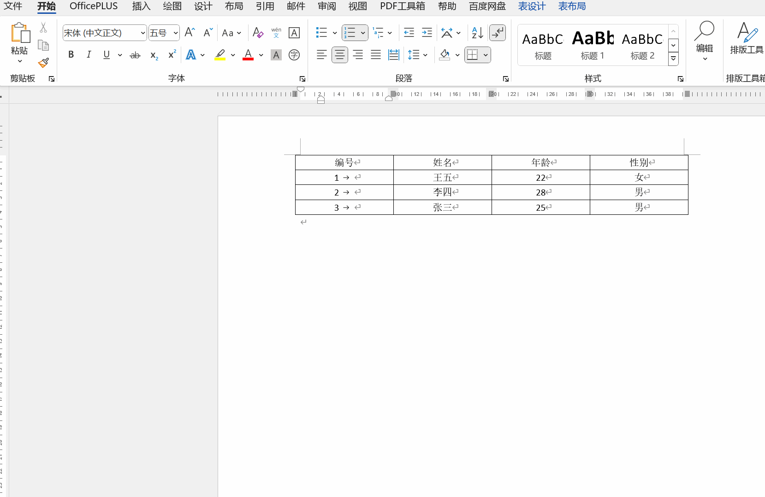Open the font name dropdown 宋体
The image size is (765, 497).
(143, 33)
